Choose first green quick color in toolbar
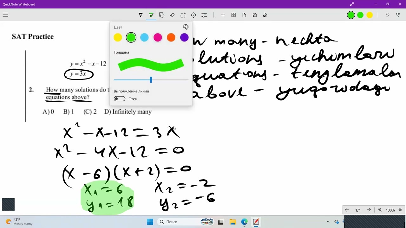 351,15
